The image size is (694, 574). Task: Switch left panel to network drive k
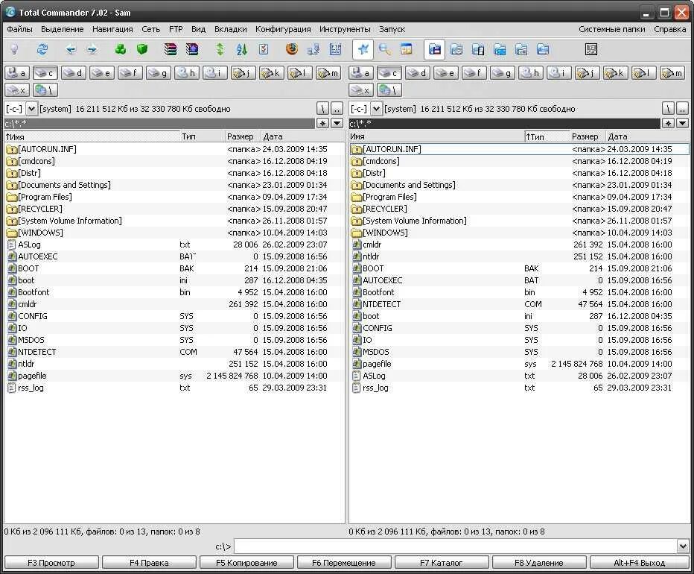[273, 73]
